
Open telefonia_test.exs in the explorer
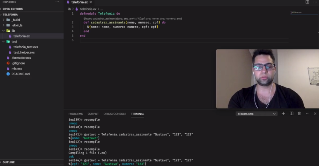pos(26,47)
